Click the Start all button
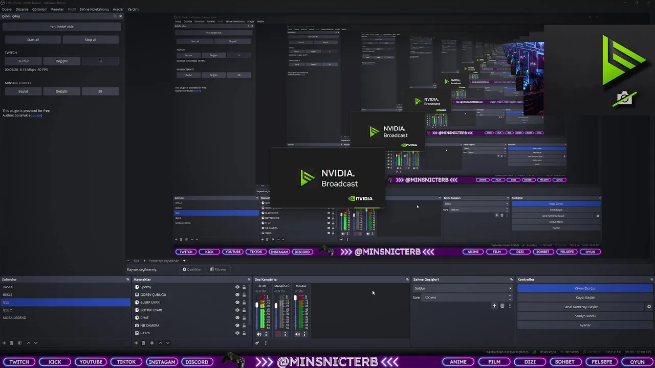The width and height of the screenshot is (655, 368). click(x=33, y=39)
